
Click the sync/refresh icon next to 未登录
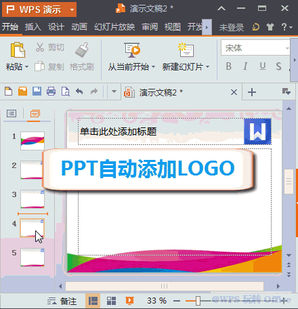(x=256, y=27)
